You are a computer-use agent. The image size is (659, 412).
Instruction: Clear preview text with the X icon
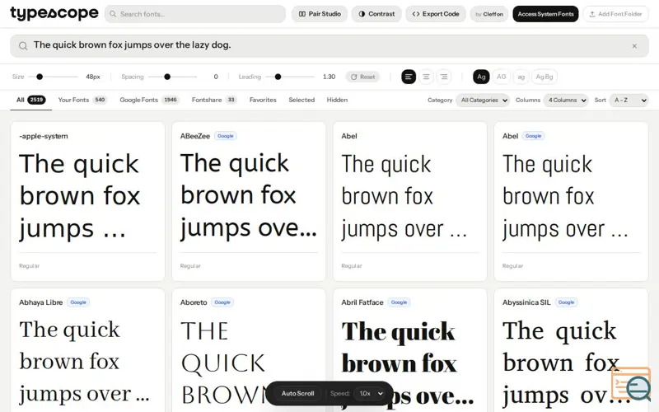(x=634, y=46)
